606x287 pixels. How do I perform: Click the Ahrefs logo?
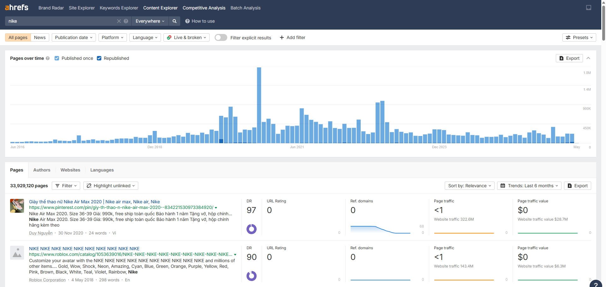(x=17, y=8)
